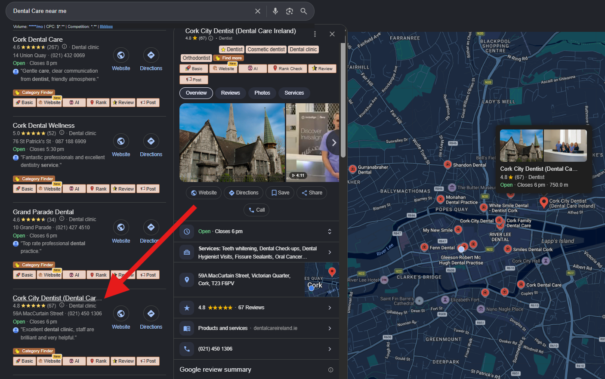
Task: Open image search with the lens icon
Action: click(x=290, y=11)
